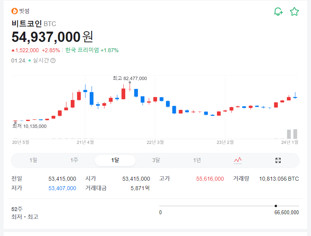
Task: Select the 1년 chart period tab
Action: [197, 160]
